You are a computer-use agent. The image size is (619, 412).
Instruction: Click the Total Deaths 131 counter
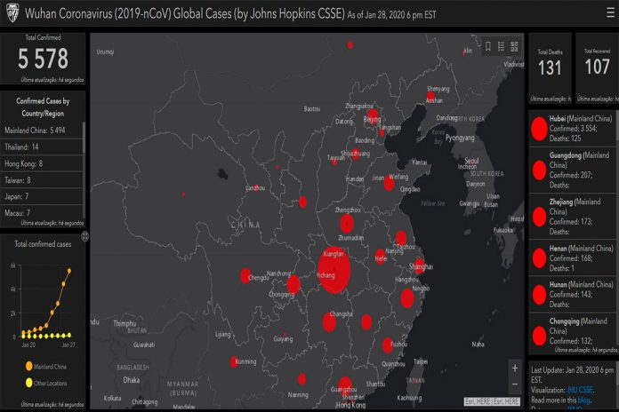coord(550,67)
